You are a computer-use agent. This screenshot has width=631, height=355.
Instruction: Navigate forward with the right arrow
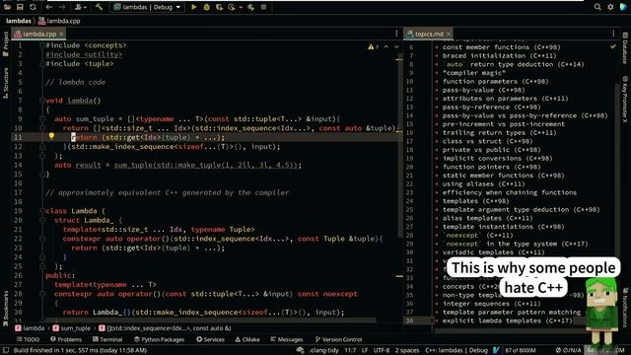(x=61, y=7)
